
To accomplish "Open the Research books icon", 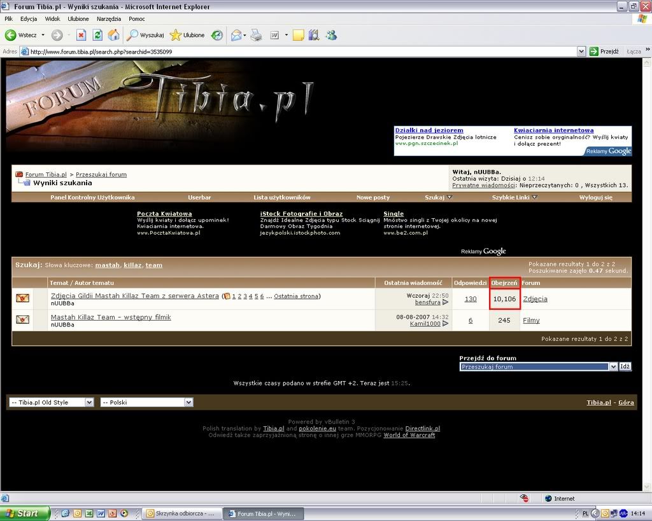I will click(x=314, y=36).
